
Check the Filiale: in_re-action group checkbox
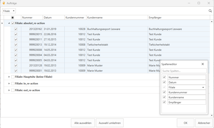(x=13, y=83)
